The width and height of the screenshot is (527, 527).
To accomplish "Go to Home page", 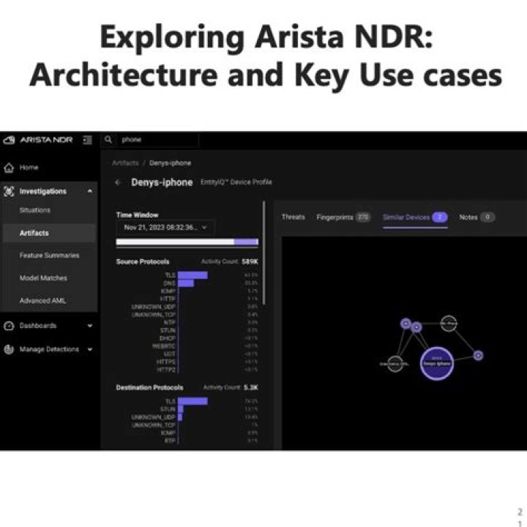I will point(29,168).
